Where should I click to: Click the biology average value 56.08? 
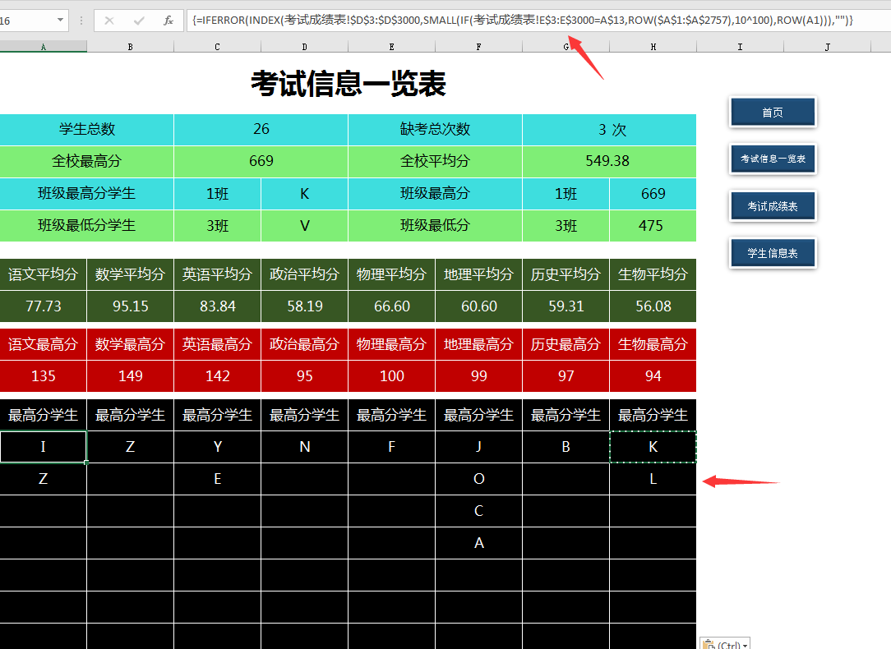click(653, 306)
